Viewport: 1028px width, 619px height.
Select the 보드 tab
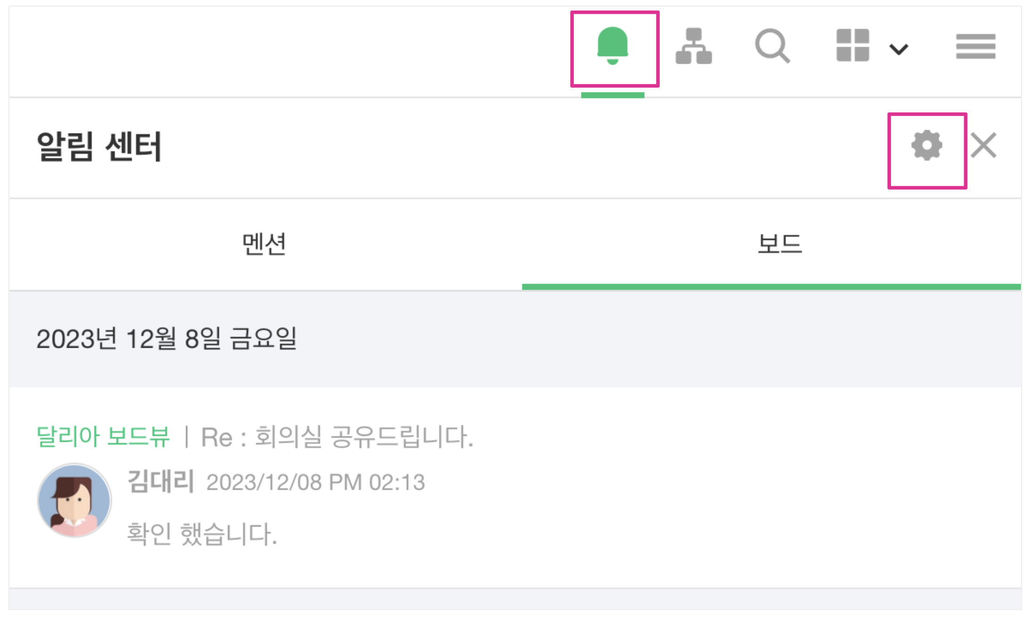pos(780,244)
